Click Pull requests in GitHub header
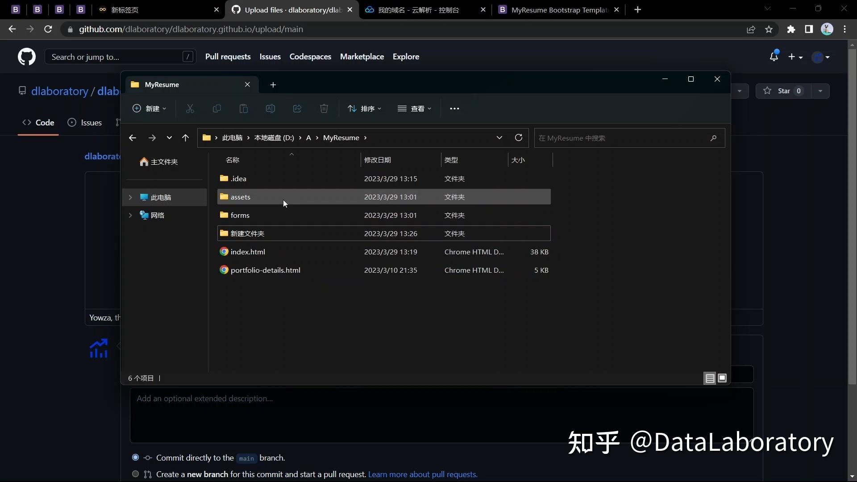The image size is (857, 482). [228, 57]
